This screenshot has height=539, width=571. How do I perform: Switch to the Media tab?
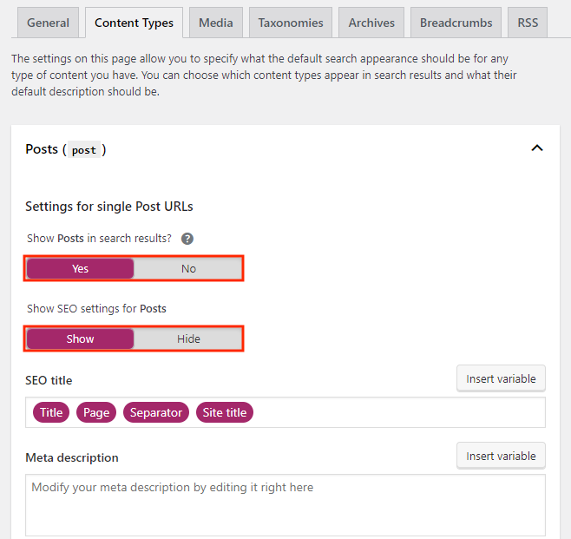tap(215, 23)
